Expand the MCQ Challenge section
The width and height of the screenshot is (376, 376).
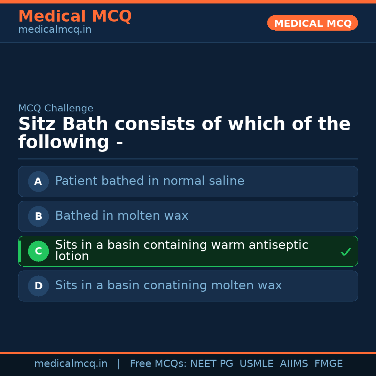[x=56, y=108]
